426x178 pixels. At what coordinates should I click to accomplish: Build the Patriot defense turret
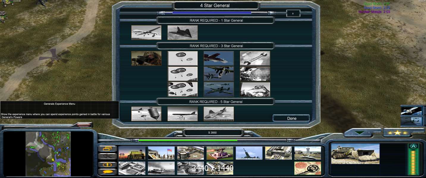220,153
